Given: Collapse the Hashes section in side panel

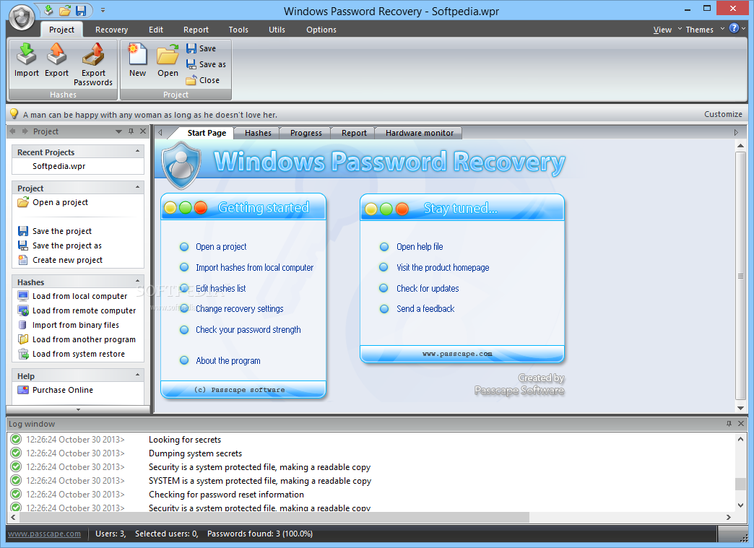Looking at the screenshot, I should (x=137, y=281).
